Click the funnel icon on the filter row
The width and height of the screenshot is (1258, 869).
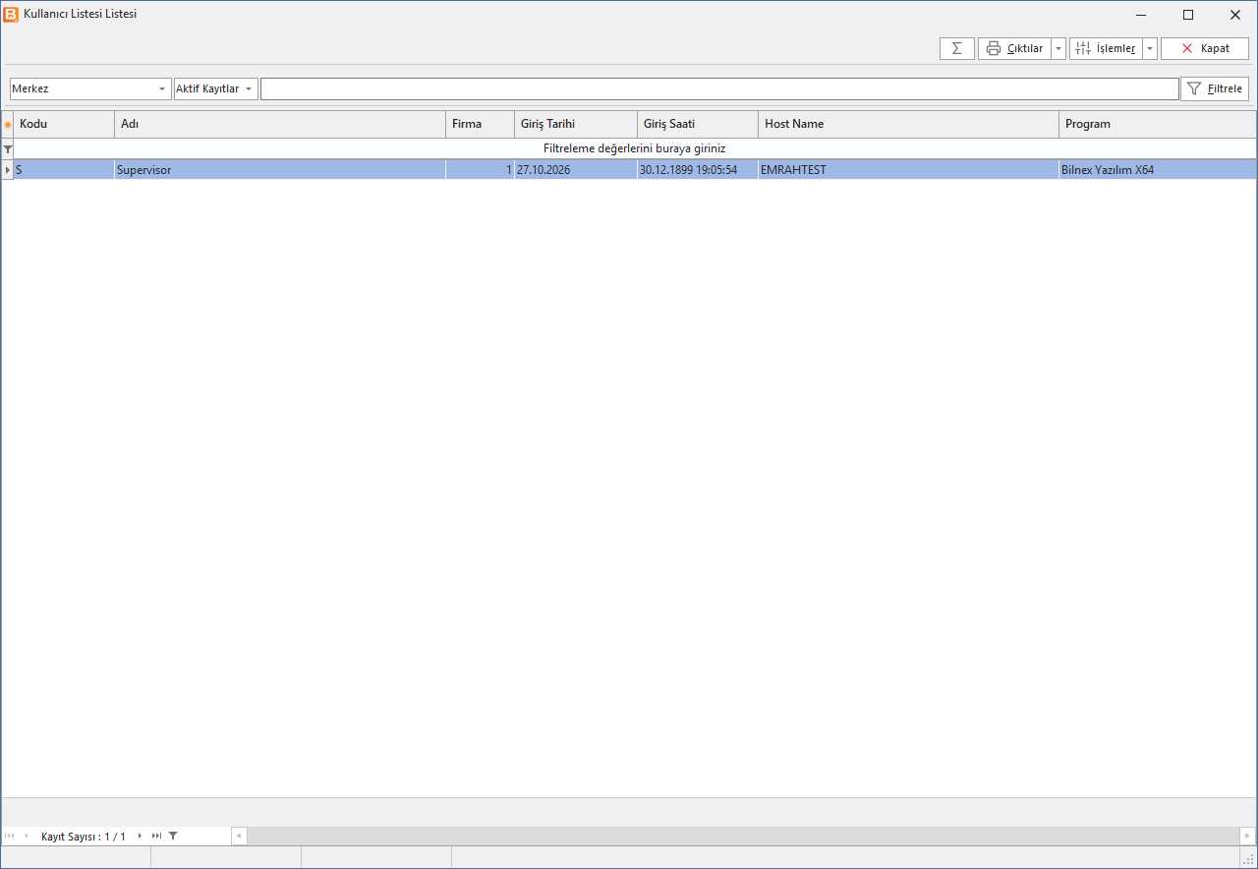(x=8, y=148)
